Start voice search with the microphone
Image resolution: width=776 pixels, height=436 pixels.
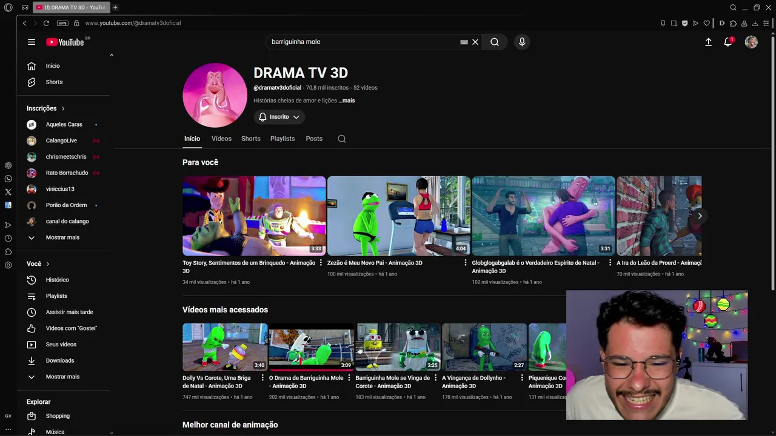tap(522, 42)
